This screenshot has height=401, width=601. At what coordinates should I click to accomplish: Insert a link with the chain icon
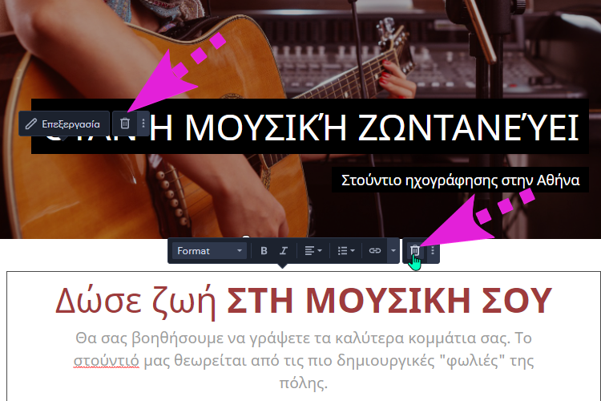pos(374,251)
